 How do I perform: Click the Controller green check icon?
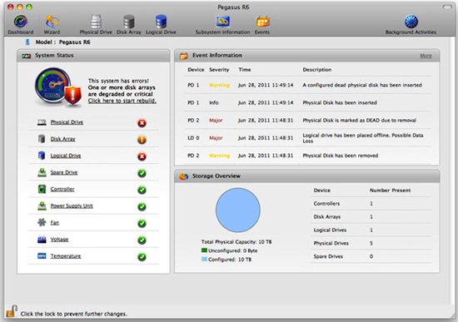tap(142, 190)
